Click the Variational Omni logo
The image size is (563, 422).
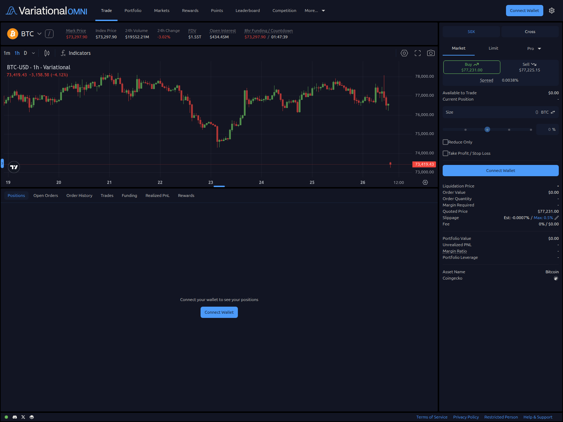46,11
